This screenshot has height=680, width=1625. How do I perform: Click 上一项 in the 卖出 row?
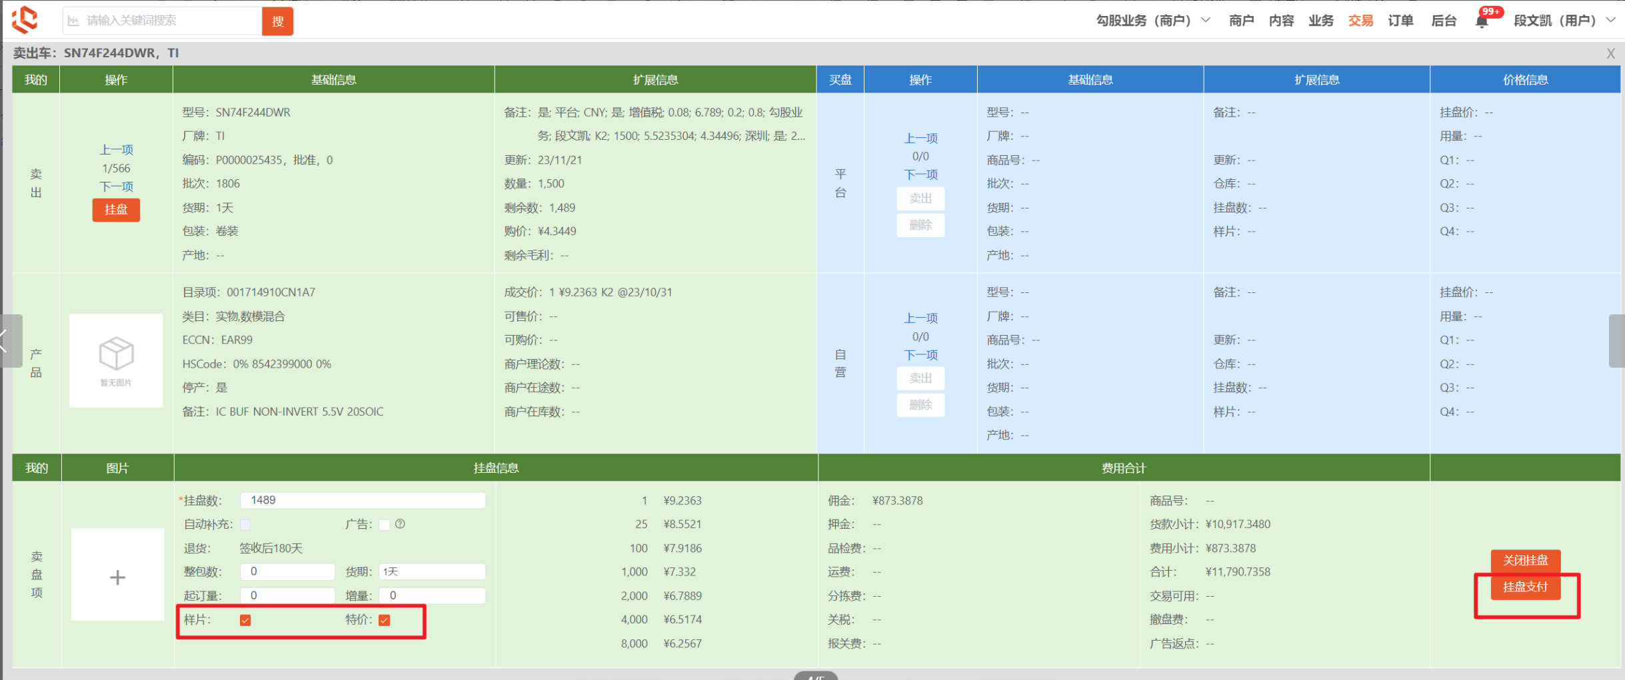117,150
